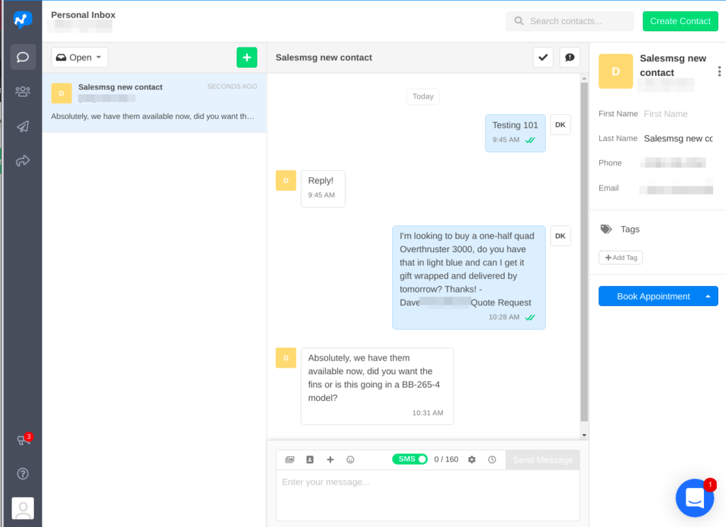726x527 pixels.
Task: Click the Add Tag button
Action: coord(620,258)
